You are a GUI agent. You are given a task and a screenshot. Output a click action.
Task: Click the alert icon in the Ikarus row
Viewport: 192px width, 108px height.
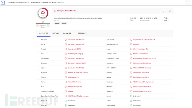66,82
